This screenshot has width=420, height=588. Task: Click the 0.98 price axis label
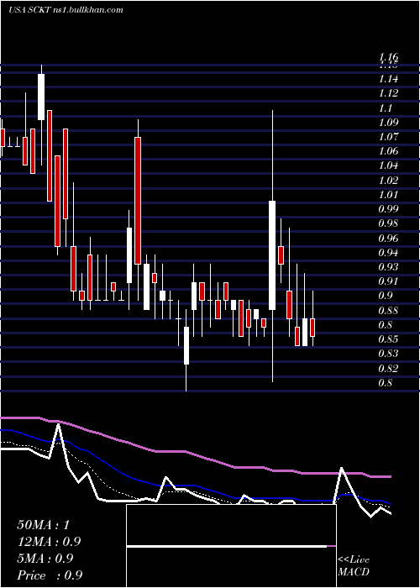388,224
